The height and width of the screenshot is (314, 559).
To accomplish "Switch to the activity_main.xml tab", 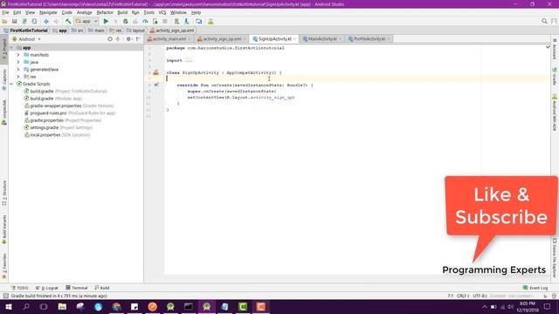I will coord(169,38).
